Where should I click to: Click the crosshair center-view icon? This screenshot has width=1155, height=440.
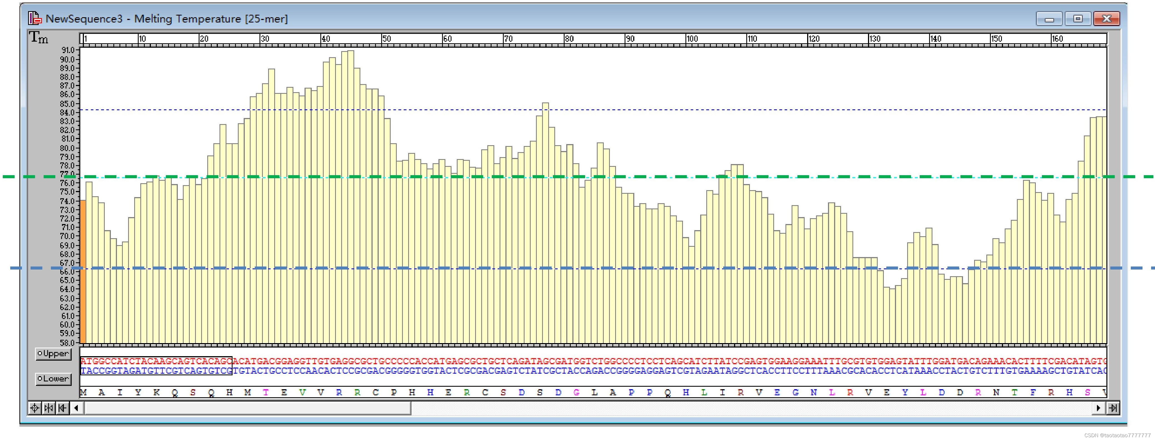(34, 408)
